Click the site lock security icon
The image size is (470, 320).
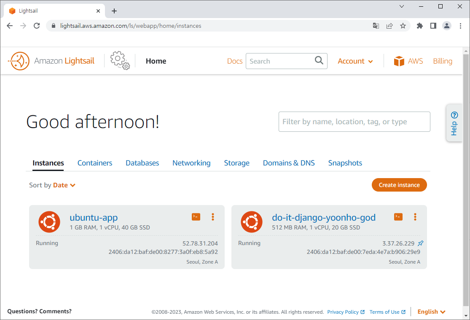54,26
